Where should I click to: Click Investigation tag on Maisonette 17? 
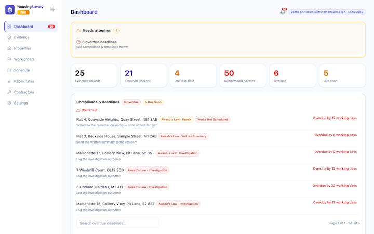coord(178,153)
